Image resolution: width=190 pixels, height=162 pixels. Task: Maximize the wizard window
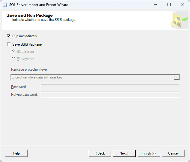click(169, 5)
